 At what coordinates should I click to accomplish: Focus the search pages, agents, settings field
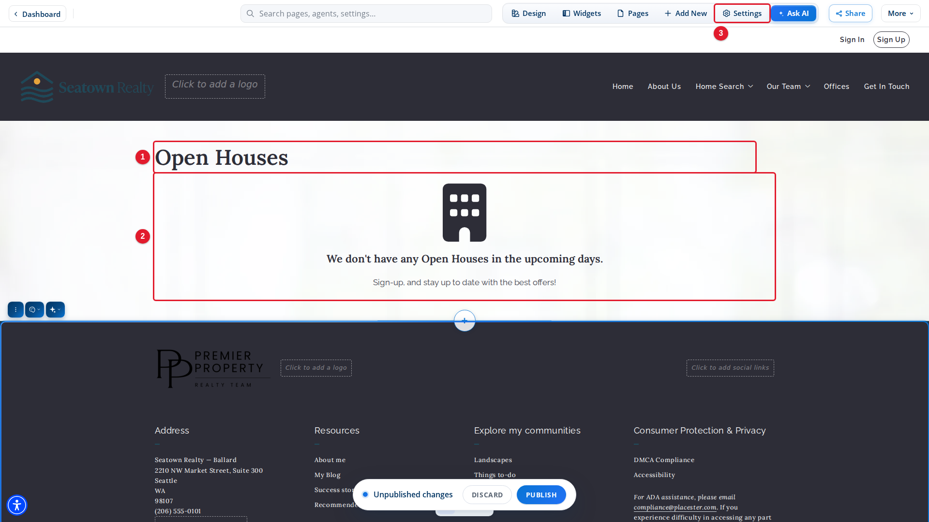click(x=366, y=14)
